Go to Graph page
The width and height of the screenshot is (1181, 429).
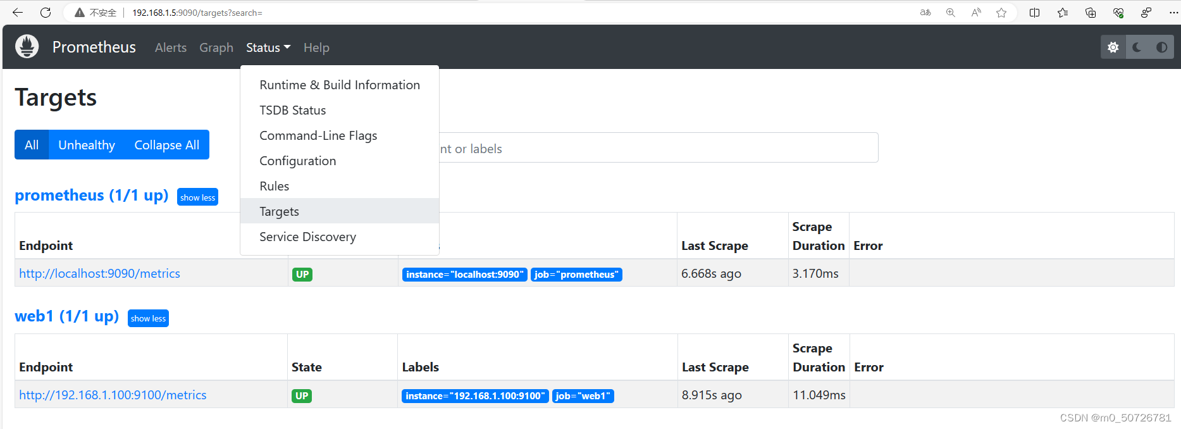click(x=216, y=47)
